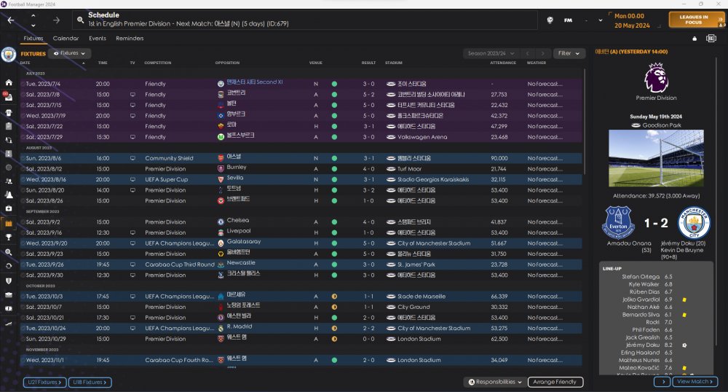Click the Arrange Friendly button

point(555,383)
